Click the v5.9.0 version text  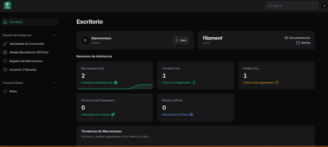[206, 43]
